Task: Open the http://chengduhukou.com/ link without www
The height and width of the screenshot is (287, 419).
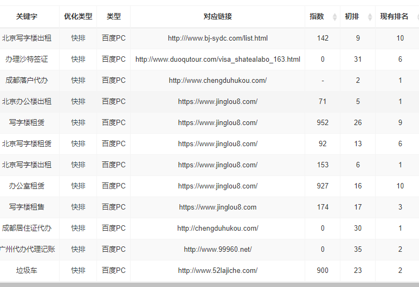Action: click(217, 229)
